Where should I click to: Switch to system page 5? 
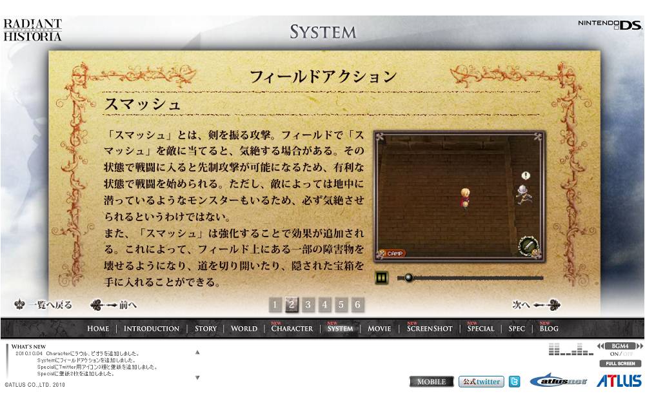coord(341,305)
